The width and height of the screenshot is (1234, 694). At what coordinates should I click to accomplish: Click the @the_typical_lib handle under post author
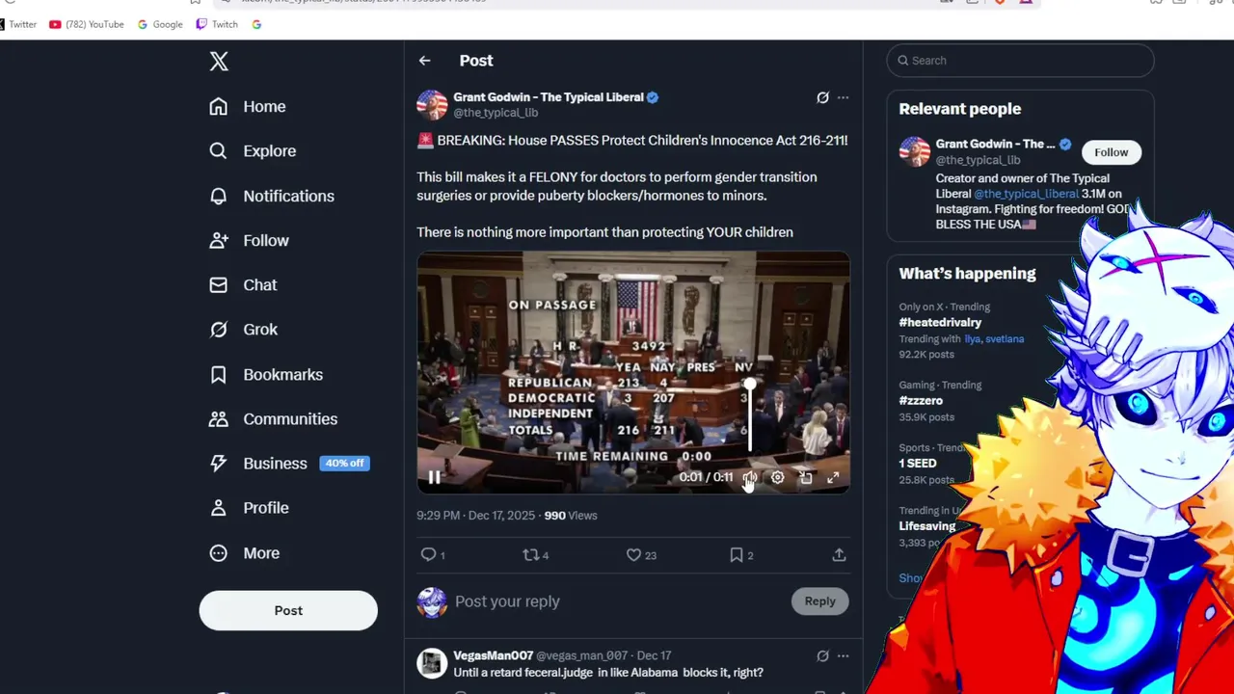point(496,113)
